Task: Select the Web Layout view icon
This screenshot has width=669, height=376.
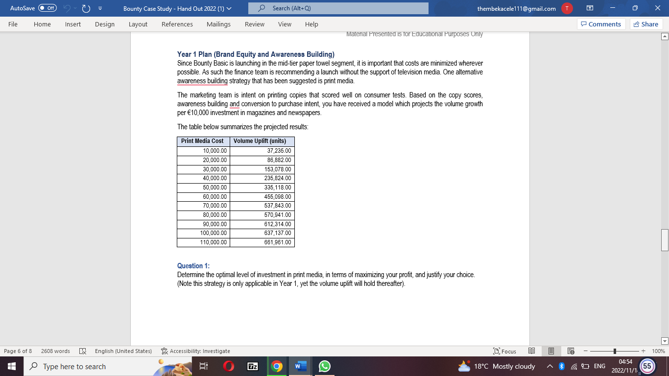Action: click(x=571, y=351)
